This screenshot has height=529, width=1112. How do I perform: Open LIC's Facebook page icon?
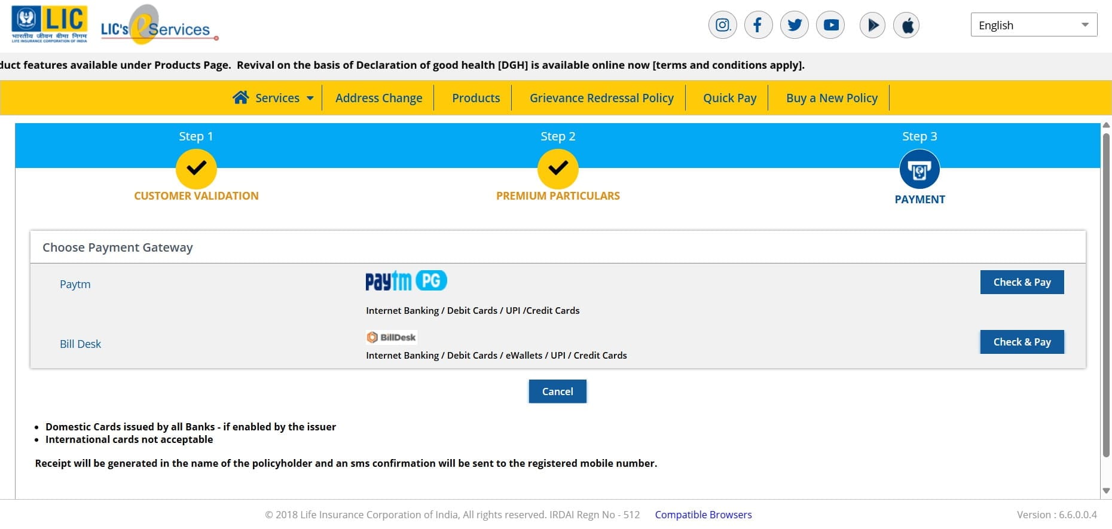point(758,25)
